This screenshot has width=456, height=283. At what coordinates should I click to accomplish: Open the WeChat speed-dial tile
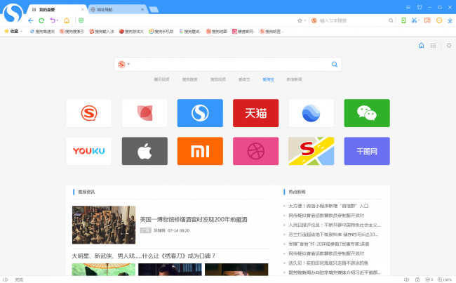(366, 113)
